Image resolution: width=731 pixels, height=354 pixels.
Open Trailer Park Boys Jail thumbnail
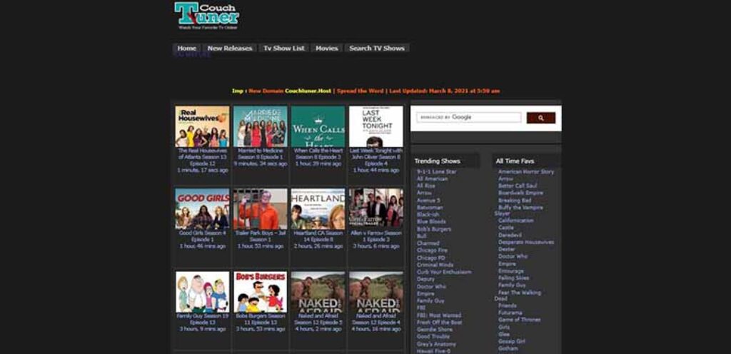click(x=260, y=208)
